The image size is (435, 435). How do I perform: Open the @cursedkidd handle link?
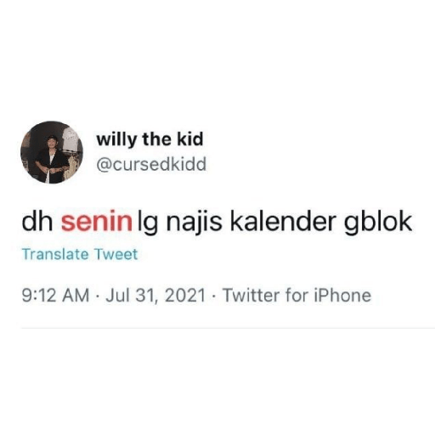click(151, 165)
